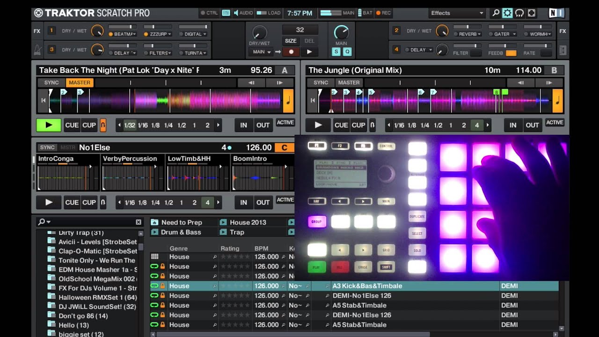Open the Traktor preferences gear icon
The width and height of the screenshot is (599, 337).
tap(507, 13)
